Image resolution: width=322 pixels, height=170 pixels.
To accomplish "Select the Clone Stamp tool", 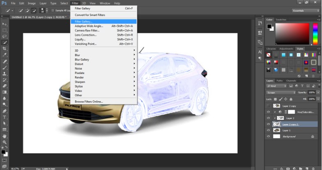I will point(5,74).
